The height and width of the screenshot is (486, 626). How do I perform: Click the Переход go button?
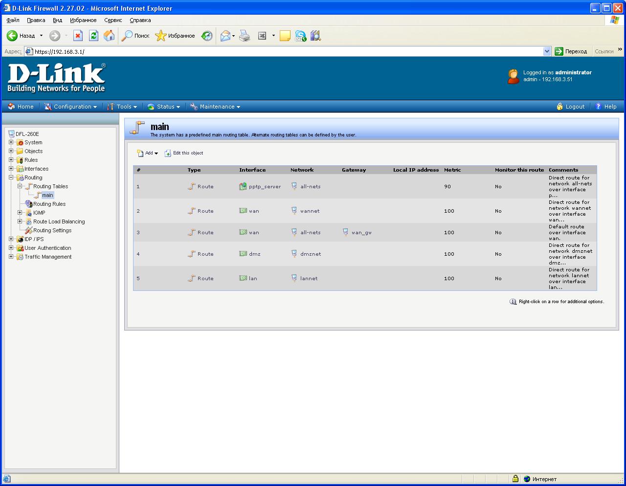pyautogui.click(x=571, y=51)
